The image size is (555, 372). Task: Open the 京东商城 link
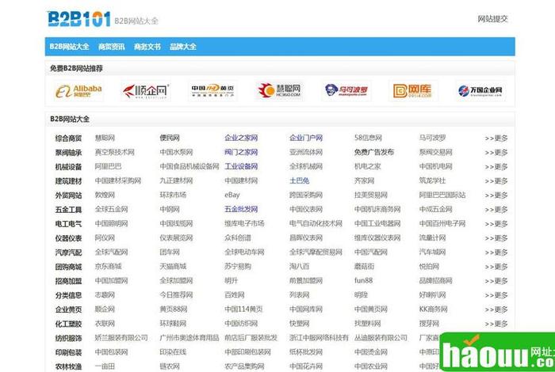(108, 267)
